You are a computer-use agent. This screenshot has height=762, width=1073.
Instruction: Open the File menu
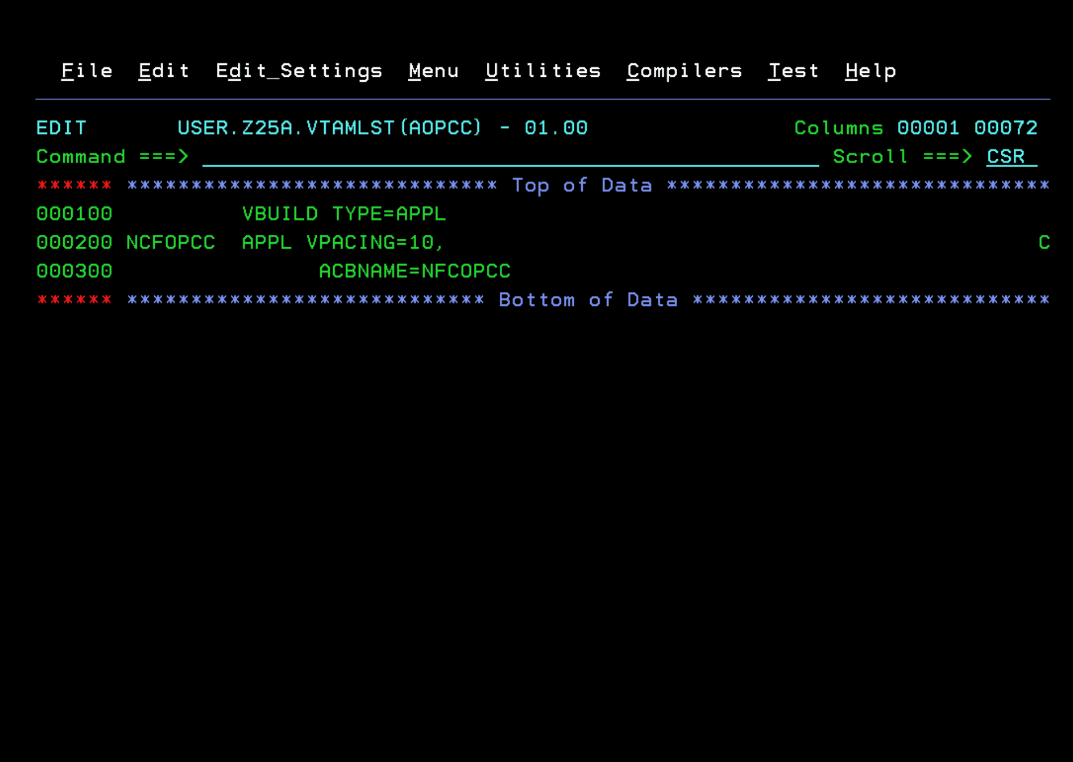[x=86, y=71]
